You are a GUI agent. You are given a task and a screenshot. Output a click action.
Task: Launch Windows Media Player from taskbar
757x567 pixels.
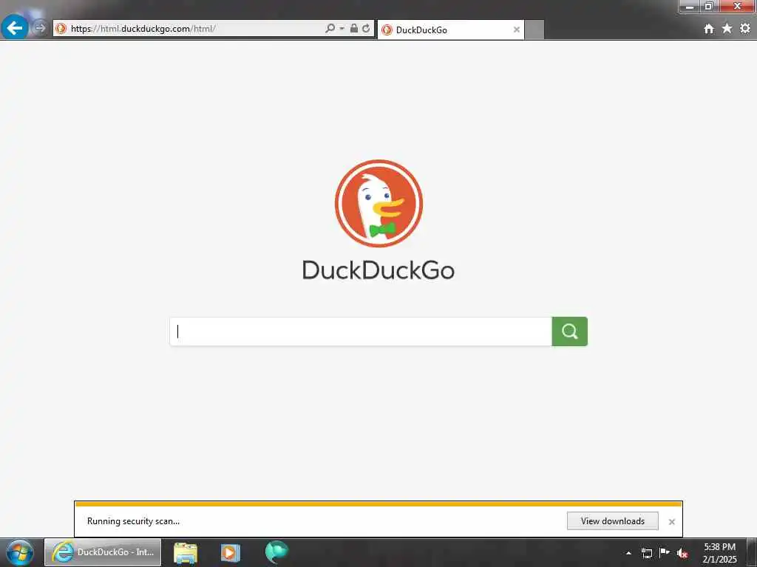tap(231, 552)
